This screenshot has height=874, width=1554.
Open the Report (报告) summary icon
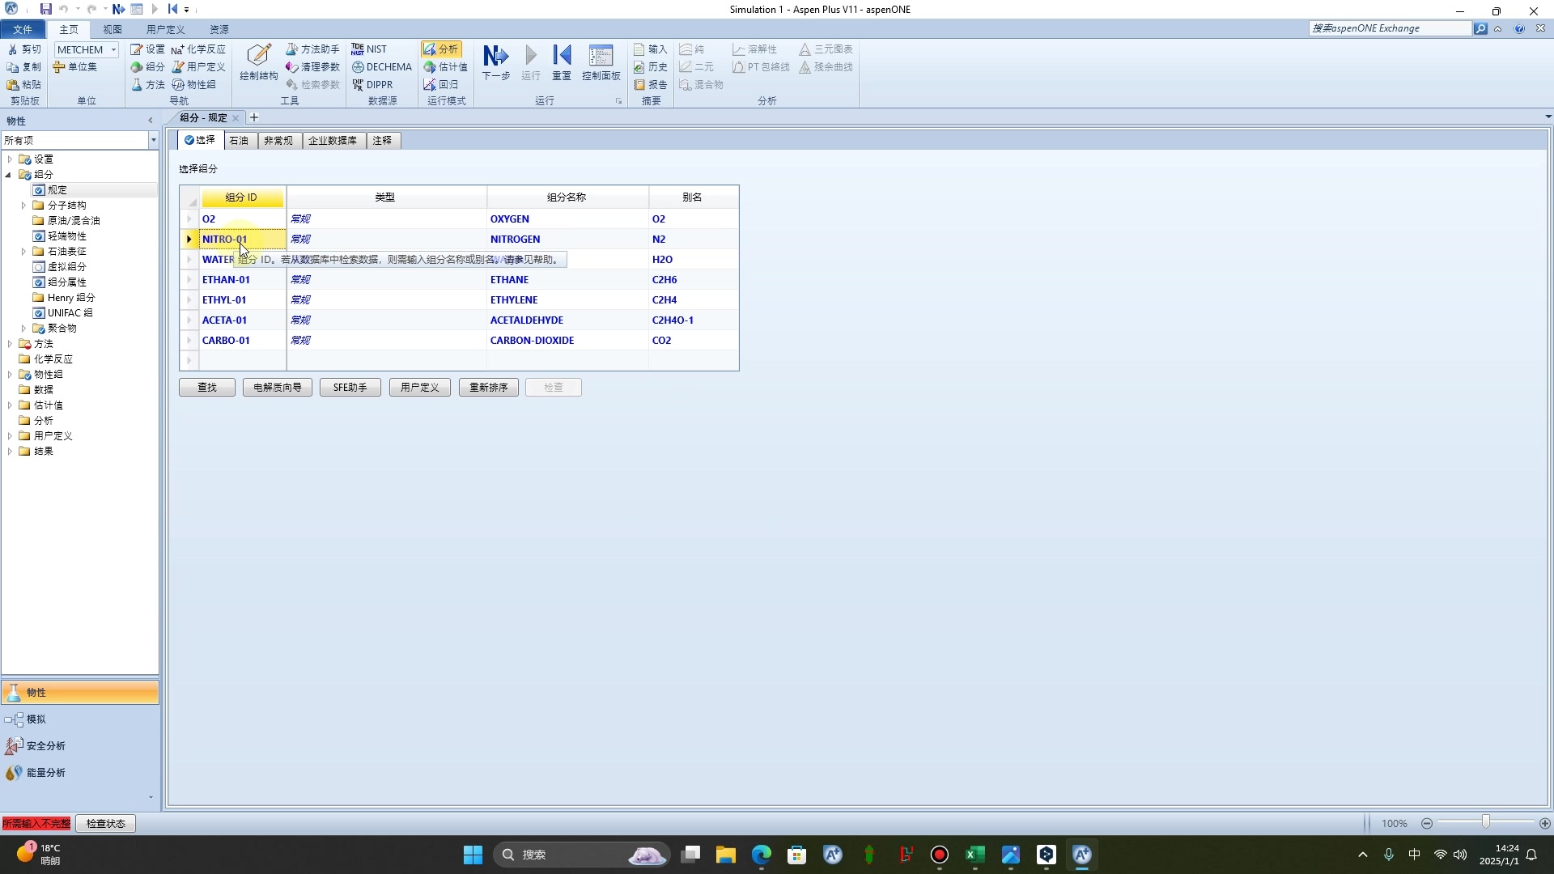click(x=651, y=85)
